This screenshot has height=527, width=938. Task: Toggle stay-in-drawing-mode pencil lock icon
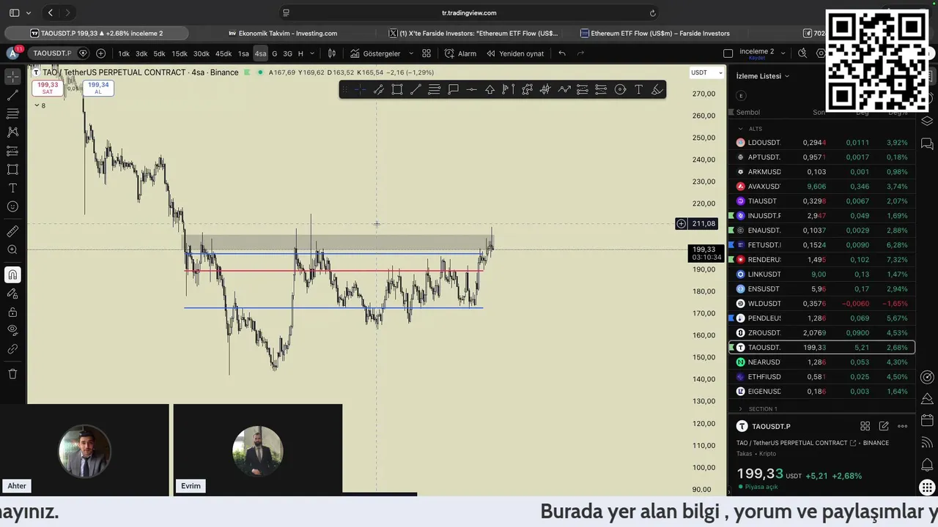(12, 294)
